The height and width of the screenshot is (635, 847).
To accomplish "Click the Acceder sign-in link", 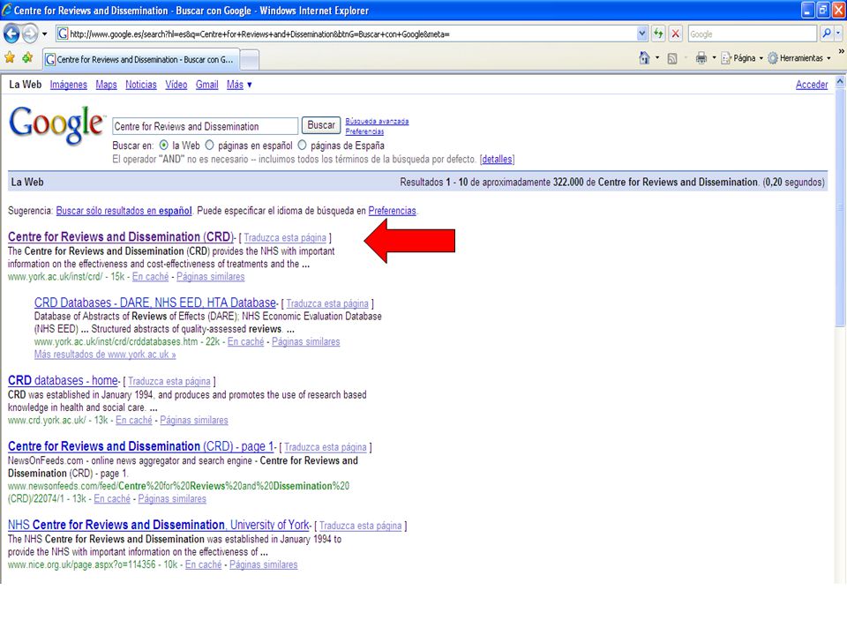I will 812,85.
